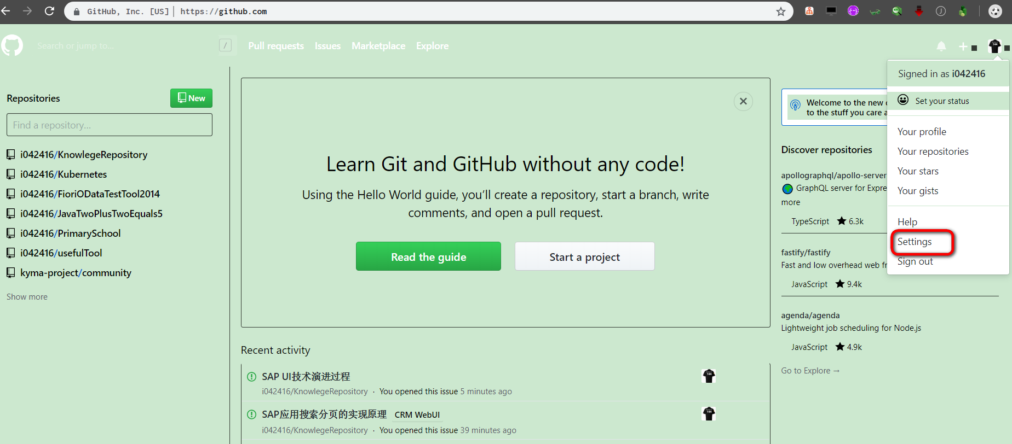
Task: Click the star icon next to 9.4k
Action: tap(840, 284)
